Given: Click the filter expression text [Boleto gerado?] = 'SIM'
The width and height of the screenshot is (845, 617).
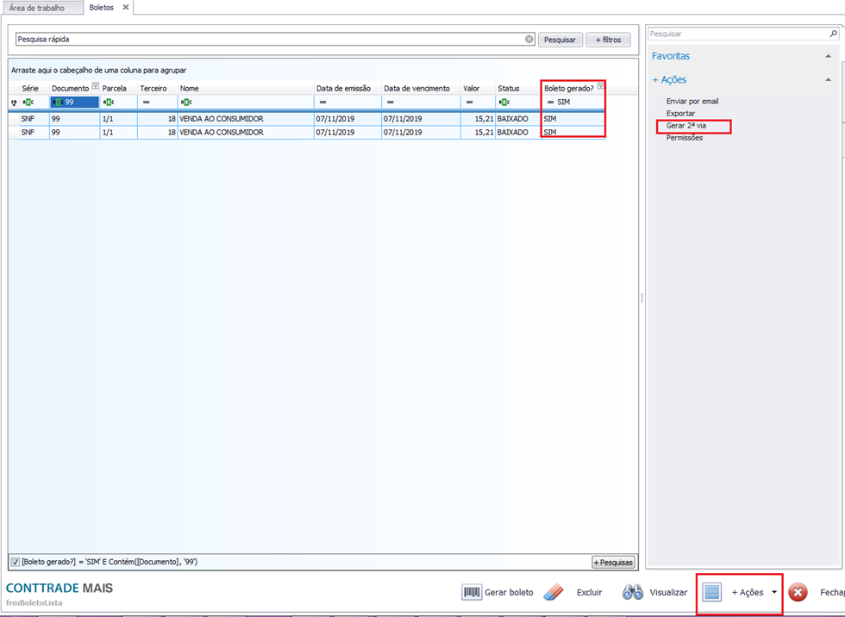Looking at the screenshot, I should pyautogui.click(x=110, y=562).
